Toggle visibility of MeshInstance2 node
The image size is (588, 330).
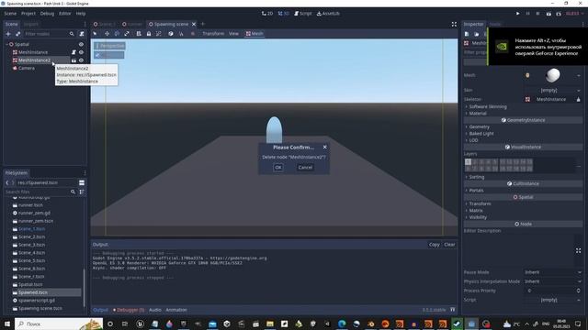[x=81, y=60]
